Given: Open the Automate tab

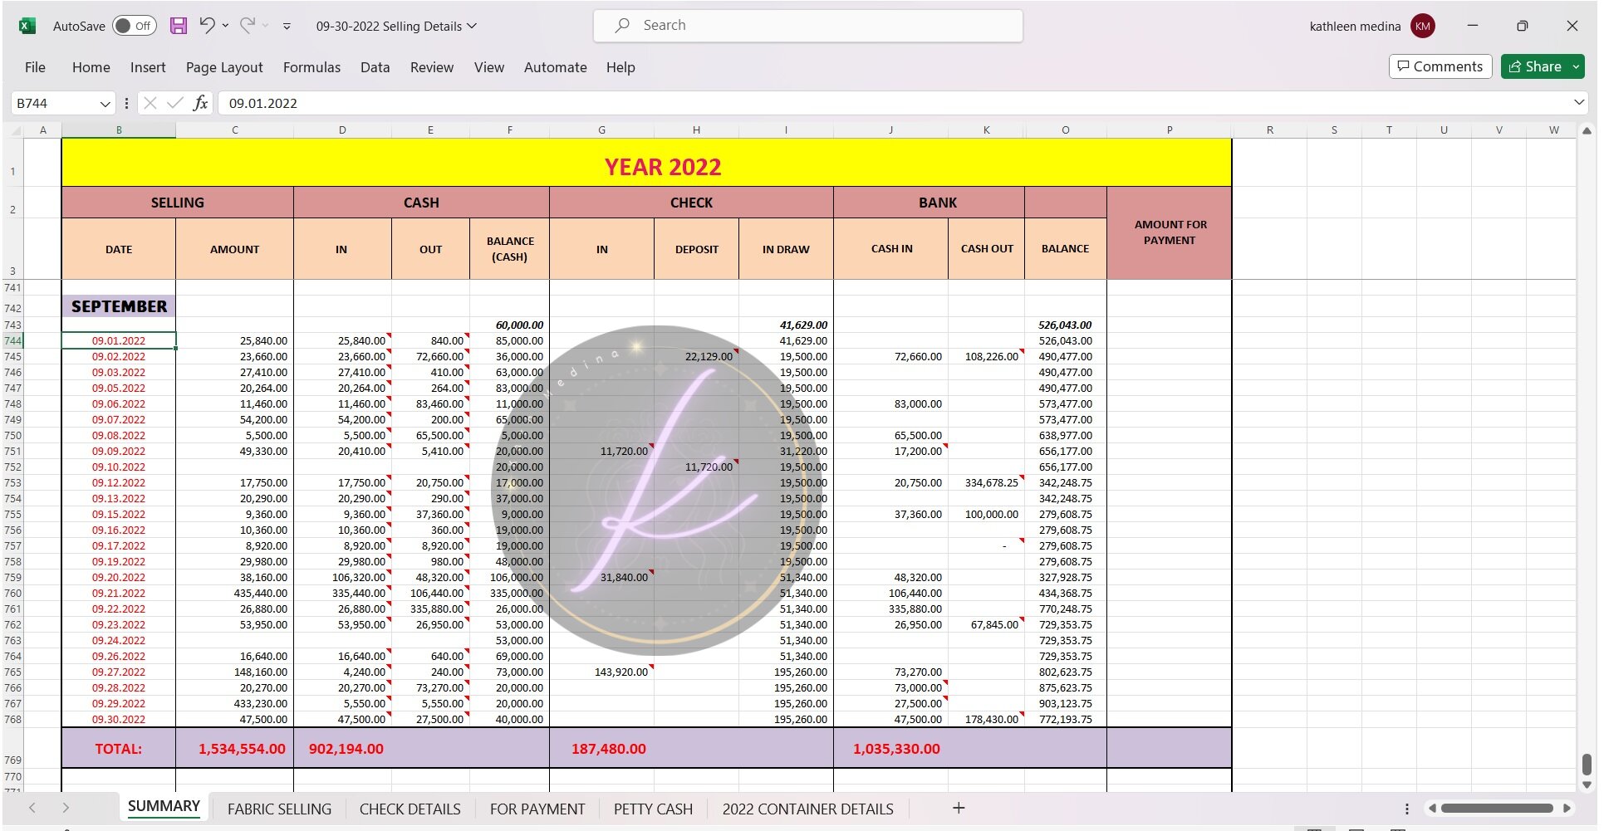Looking at the screenshot, I should point(556,67).
